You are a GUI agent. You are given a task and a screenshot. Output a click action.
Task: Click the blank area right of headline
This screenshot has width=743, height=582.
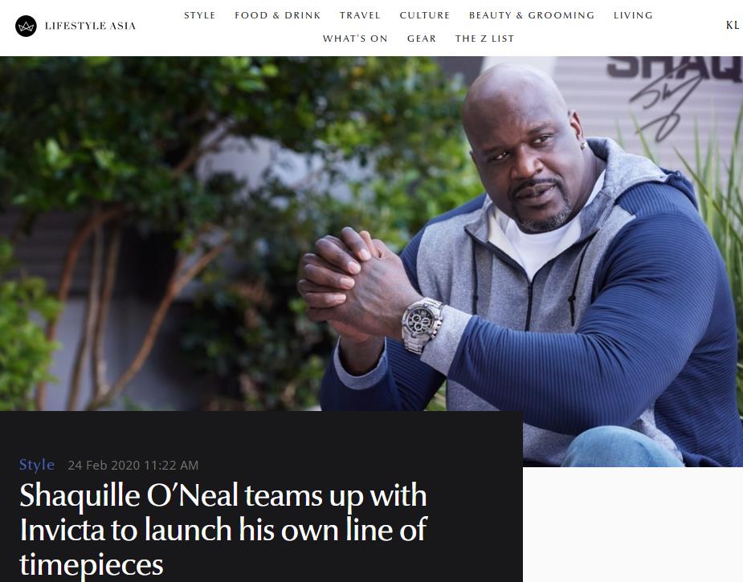[x=633, y=524]
